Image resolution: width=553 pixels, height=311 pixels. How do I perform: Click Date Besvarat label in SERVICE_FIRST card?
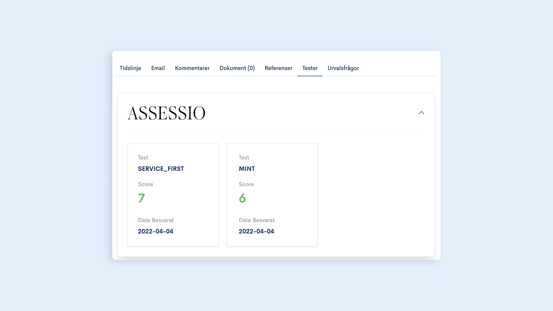156,220
